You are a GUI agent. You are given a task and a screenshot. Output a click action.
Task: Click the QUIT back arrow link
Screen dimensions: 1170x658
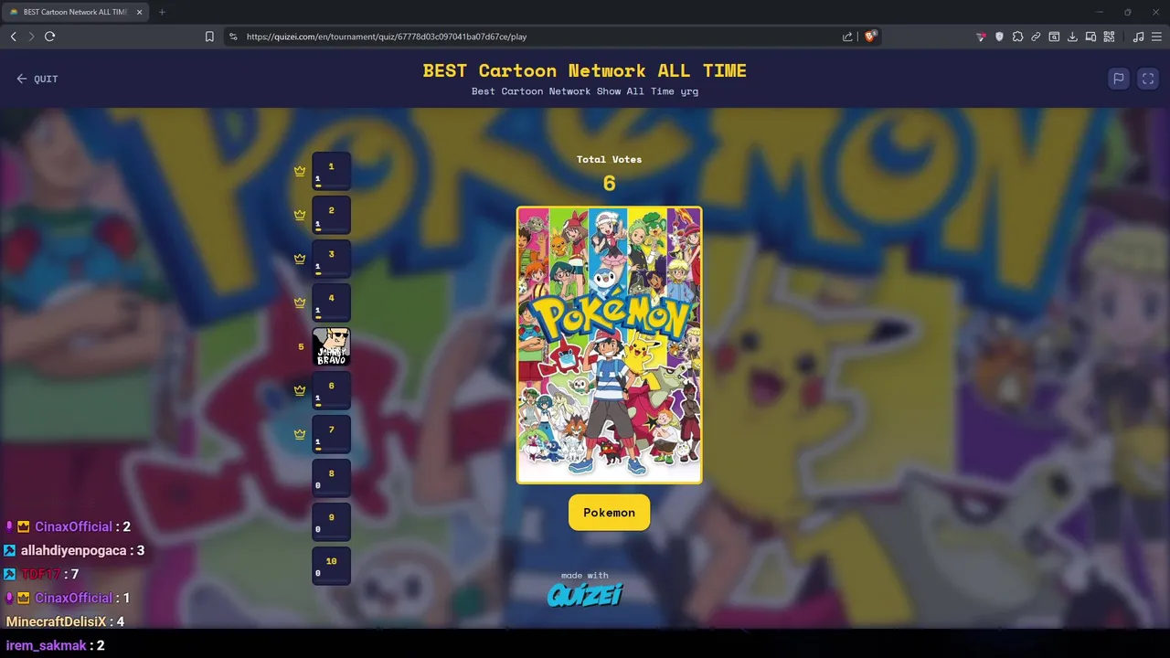[x=37, y=79]
